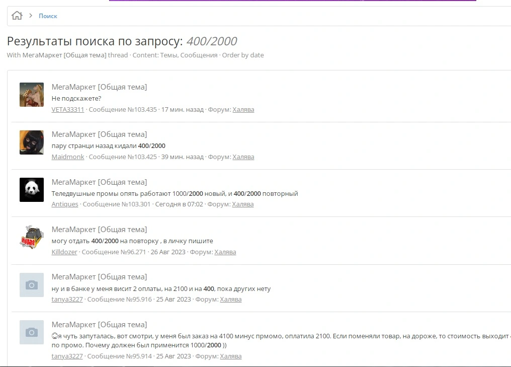Click snippet 'Теледвушные промы опять работают'
This screenshot has height=367, width=511.
[175, 194]
